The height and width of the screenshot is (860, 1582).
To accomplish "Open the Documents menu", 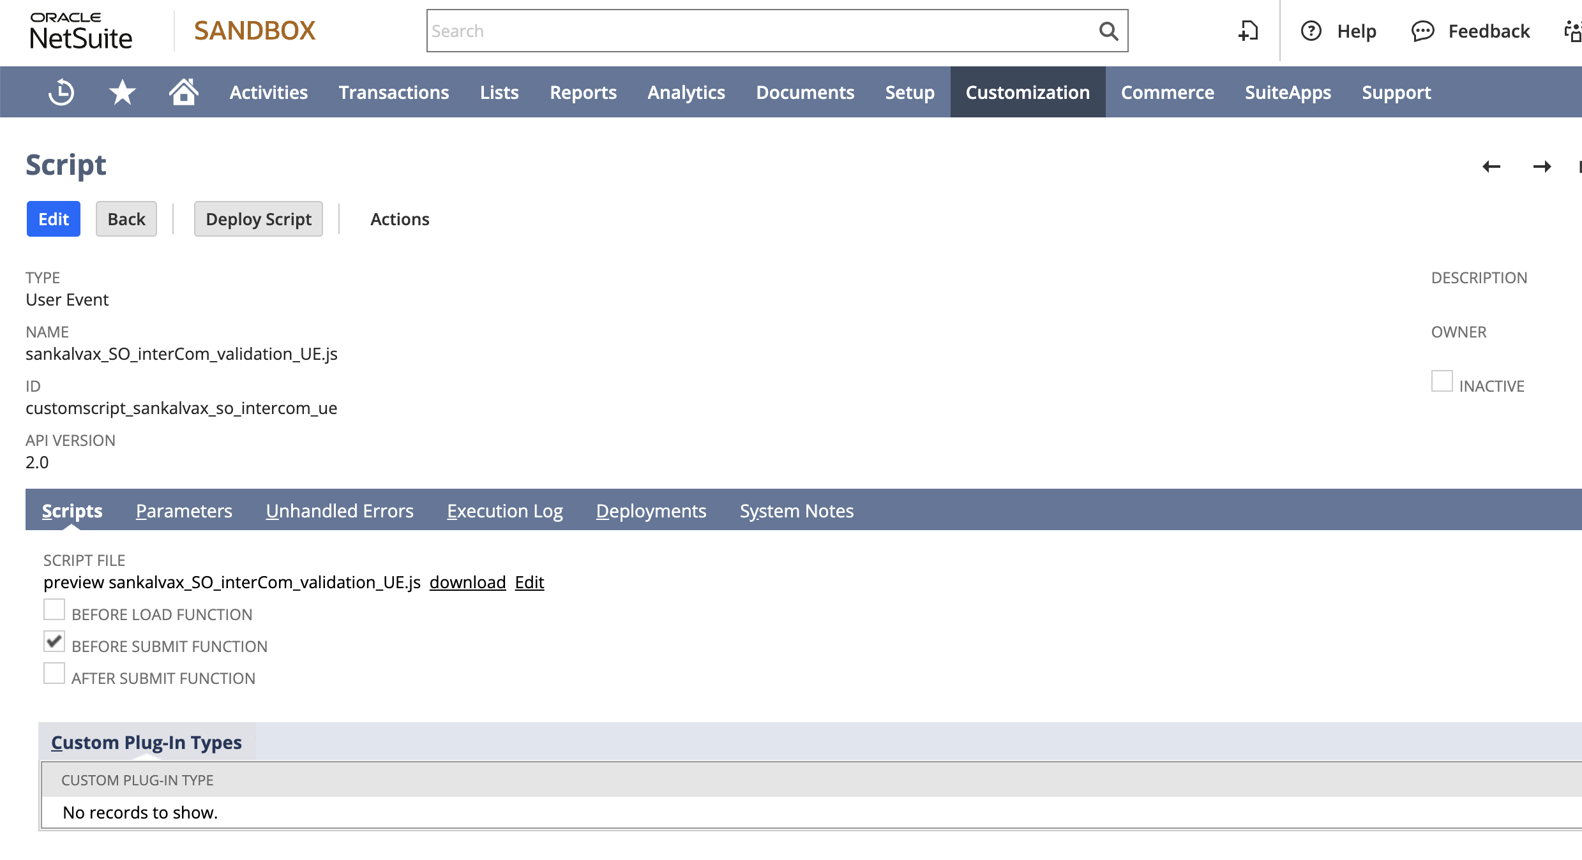I will tap(805, 93).
